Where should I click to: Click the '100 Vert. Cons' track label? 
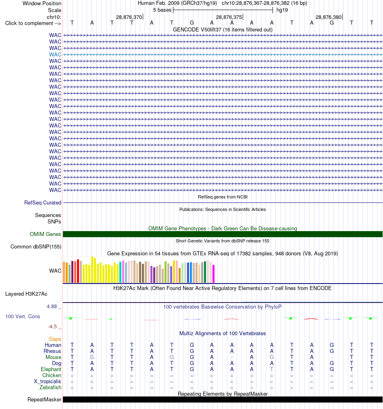pos(23,316)
